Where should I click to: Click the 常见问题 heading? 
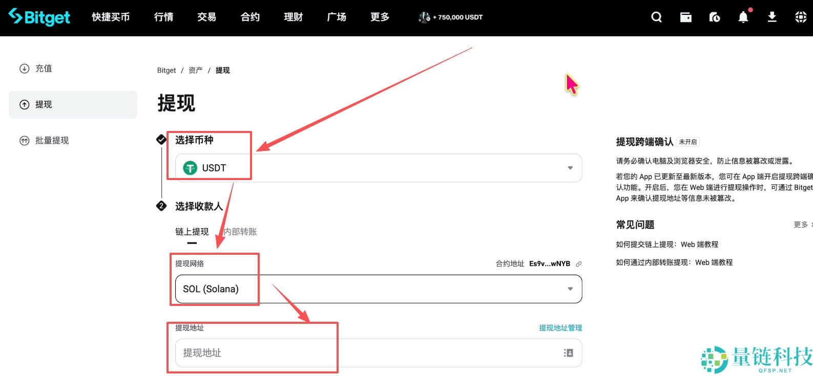click(635, 225)
